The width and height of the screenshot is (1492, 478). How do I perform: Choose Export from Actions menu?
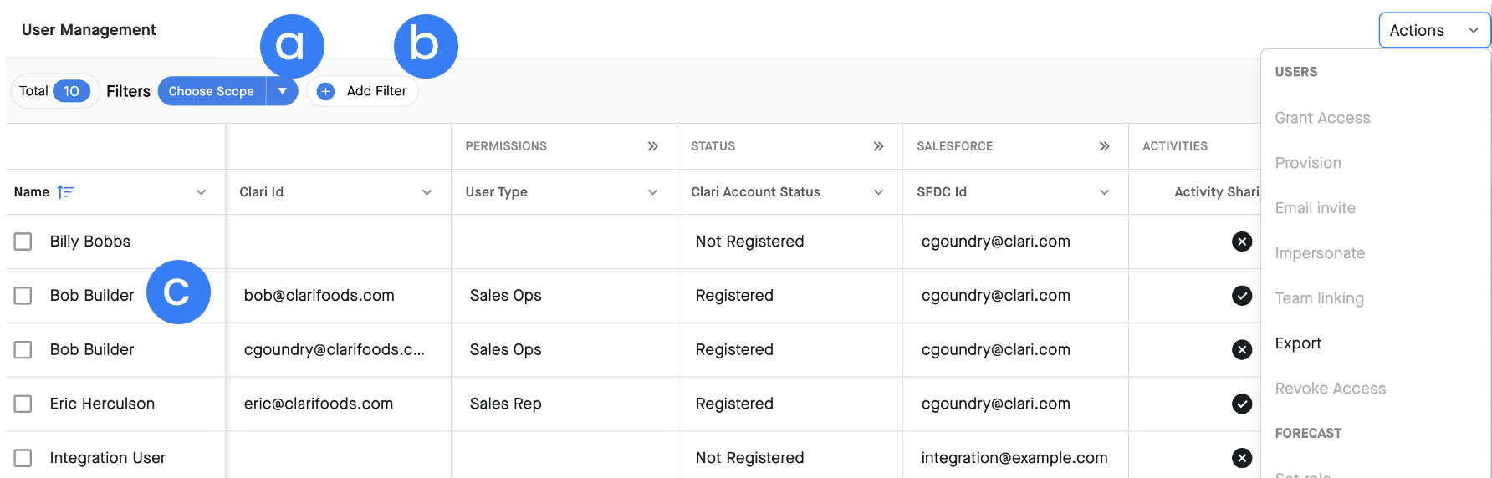pyautogui.click(x=1298, y=343)
